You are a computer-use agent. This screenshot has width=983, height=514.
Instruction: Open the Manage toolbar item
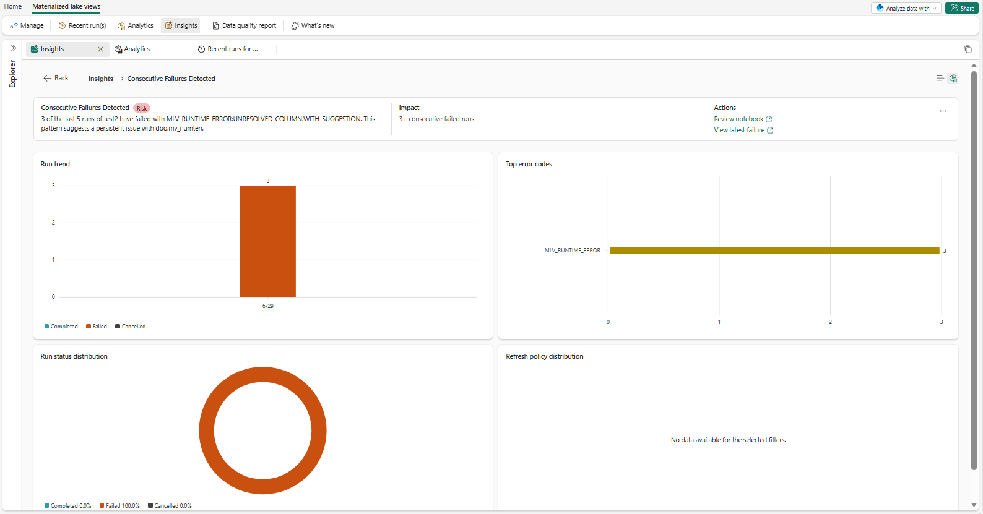pyautogui.click(x=27, y=26)
